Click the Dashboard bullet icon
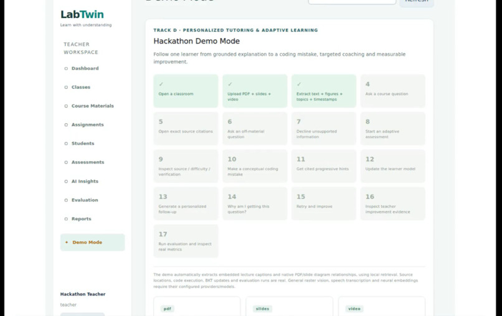This screenshot has height=316, width=502. (66, 68)
